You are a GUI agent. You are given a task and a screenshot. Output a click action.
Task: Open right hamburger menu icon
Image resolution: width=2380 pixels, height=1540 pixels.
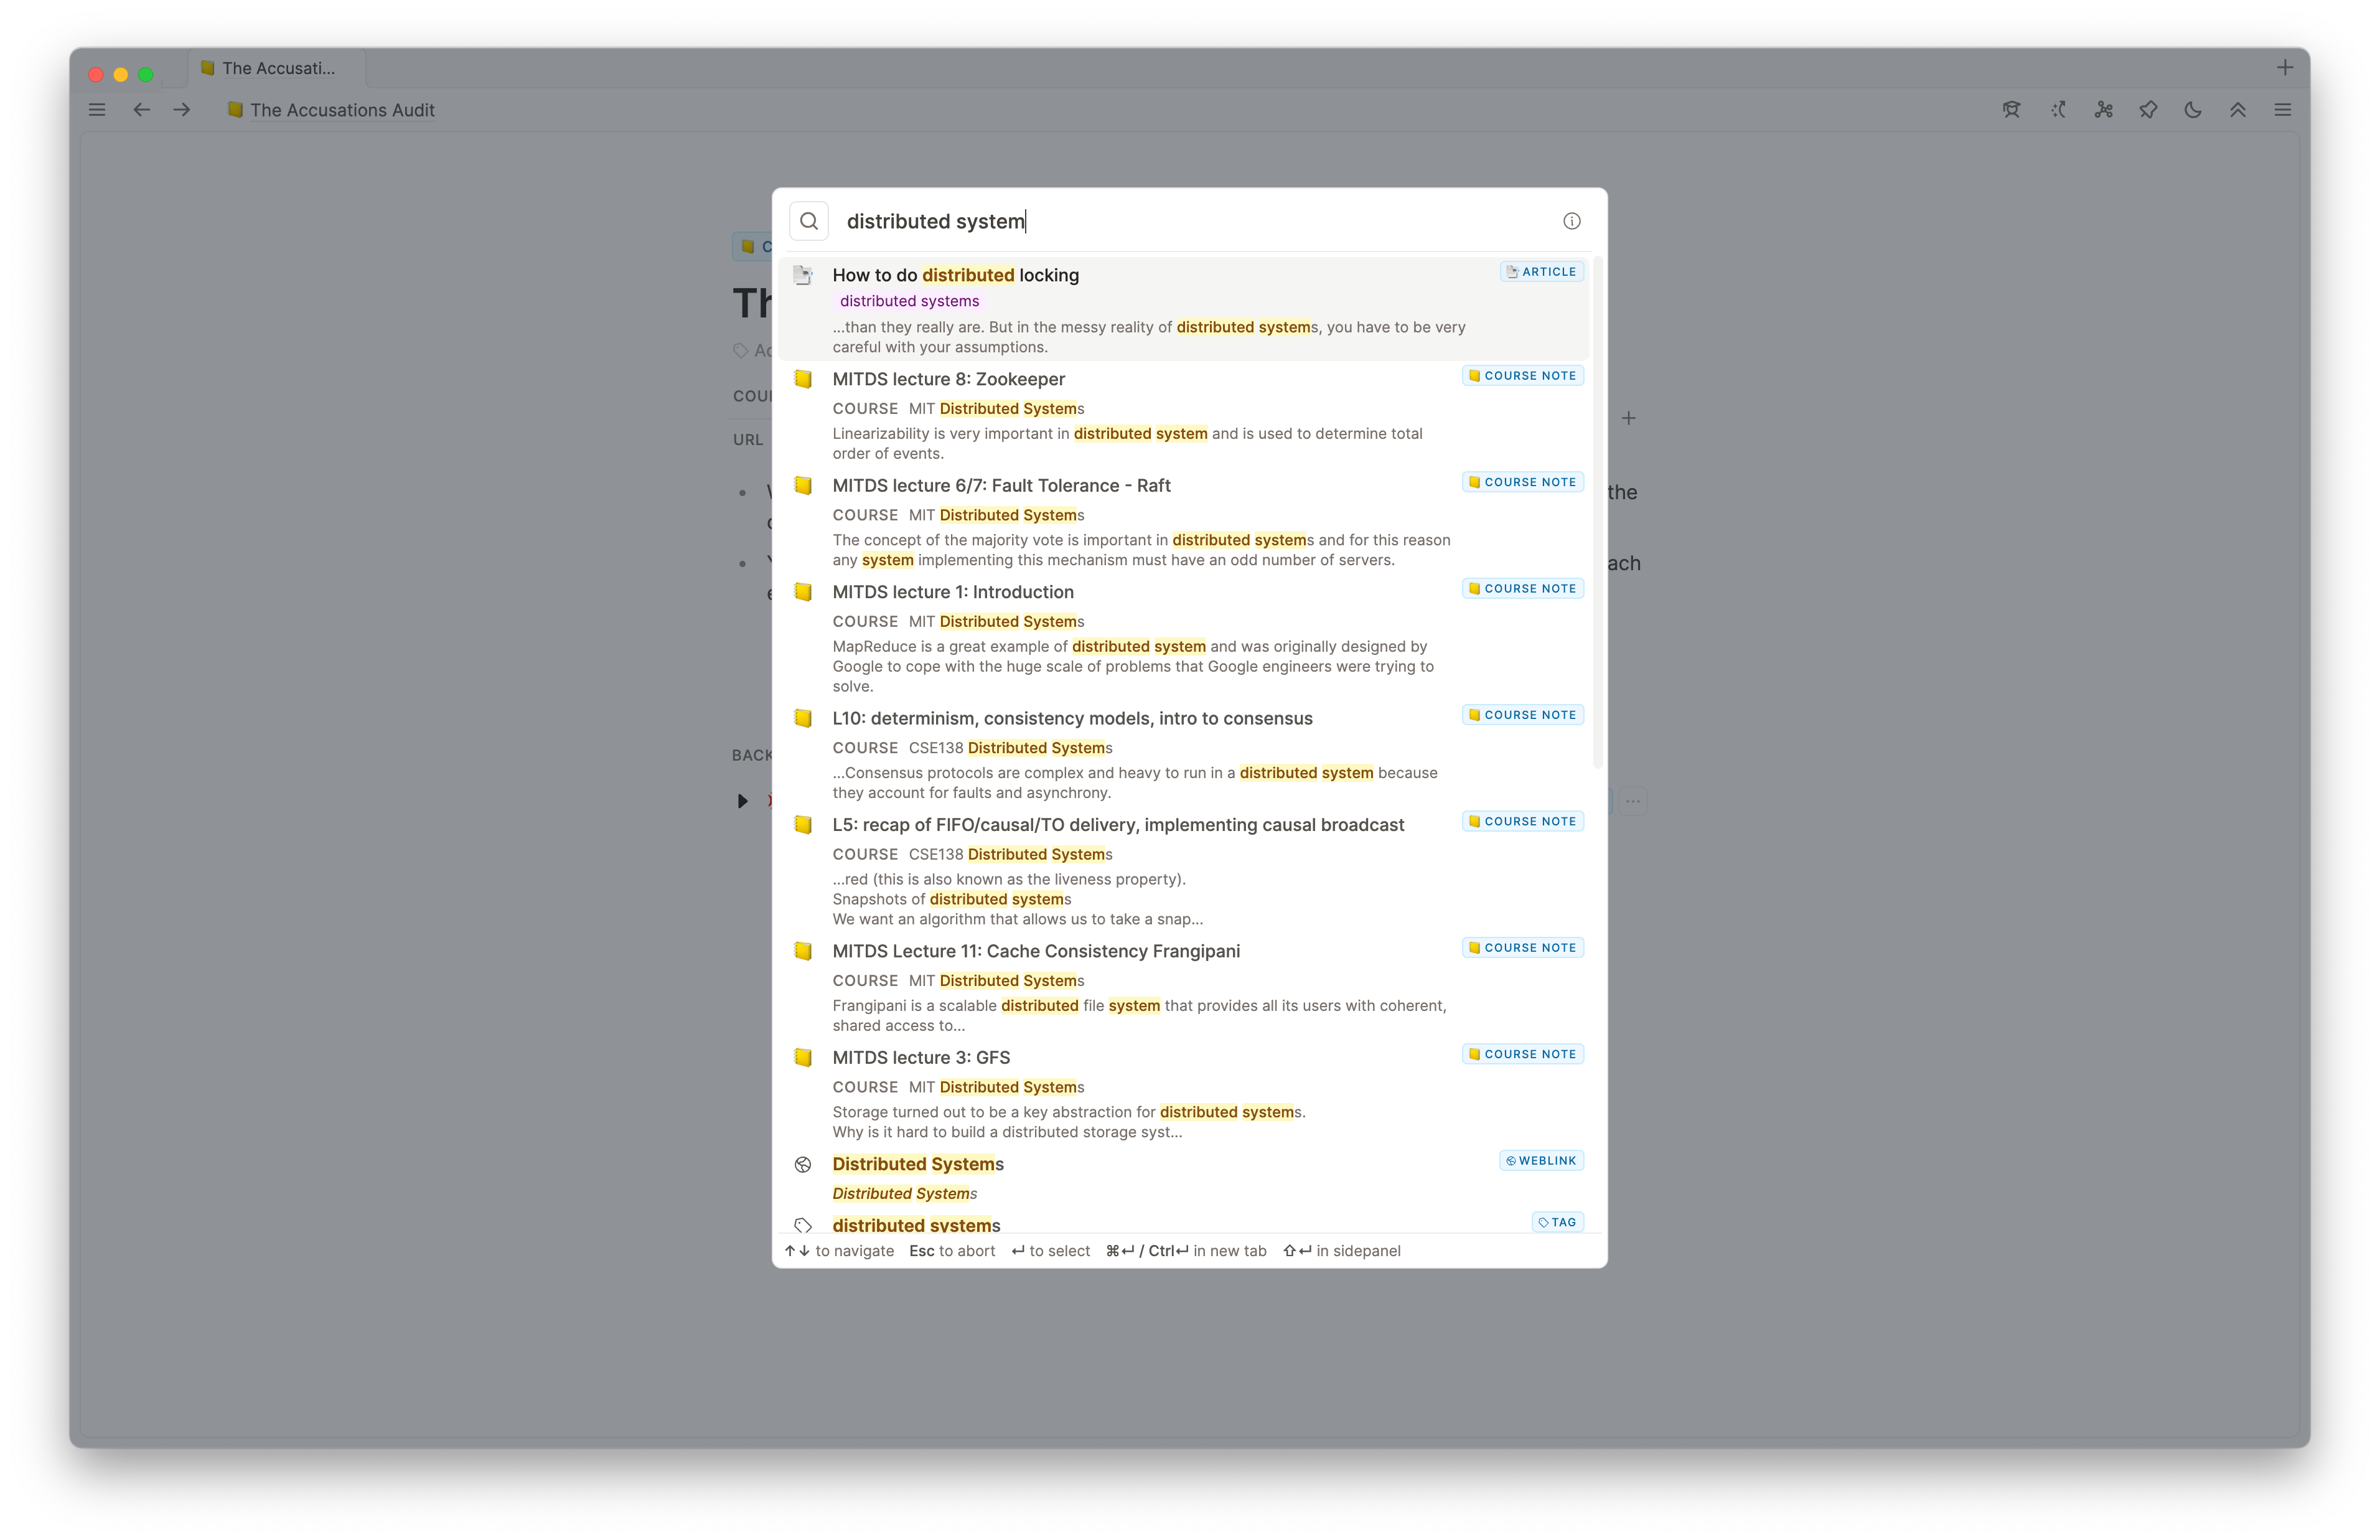pyautogui.click(x=2283, y=110)
